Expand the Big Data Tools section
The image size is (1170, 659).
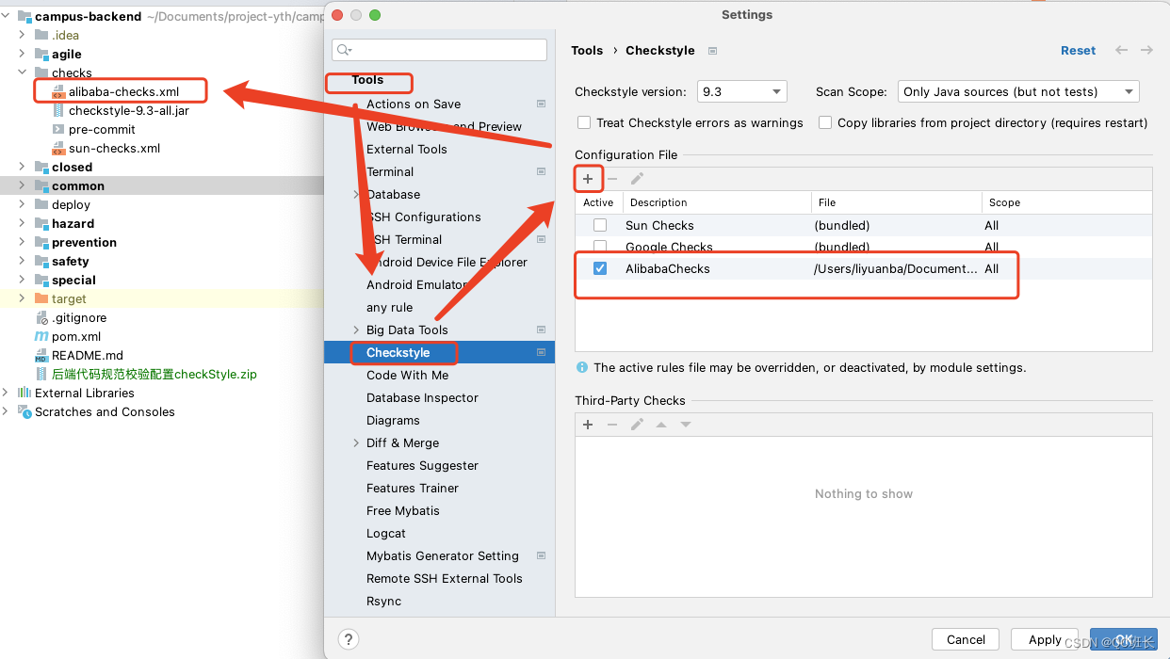[354, 329]
